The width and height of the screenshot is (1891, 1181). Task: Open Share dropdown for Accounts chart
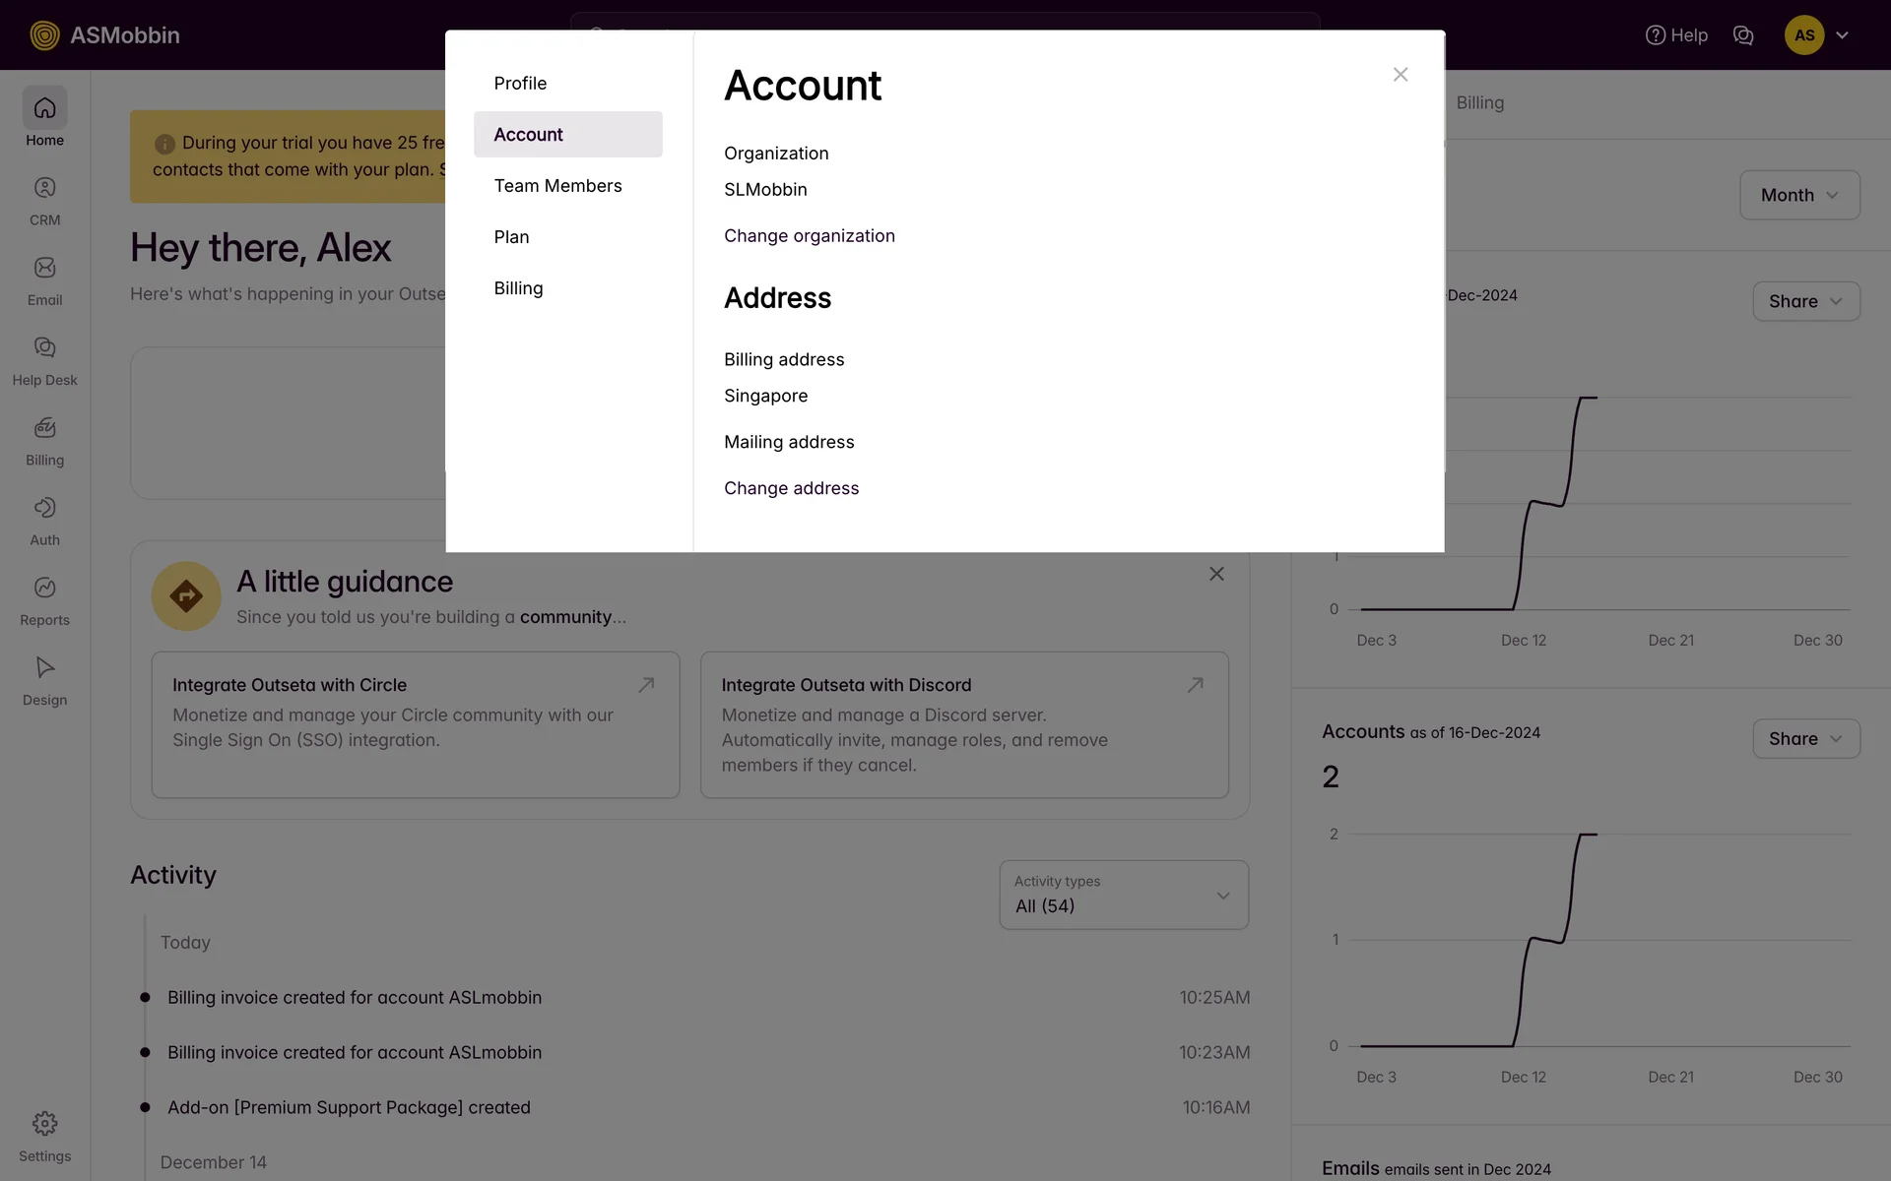[1804, 739]
